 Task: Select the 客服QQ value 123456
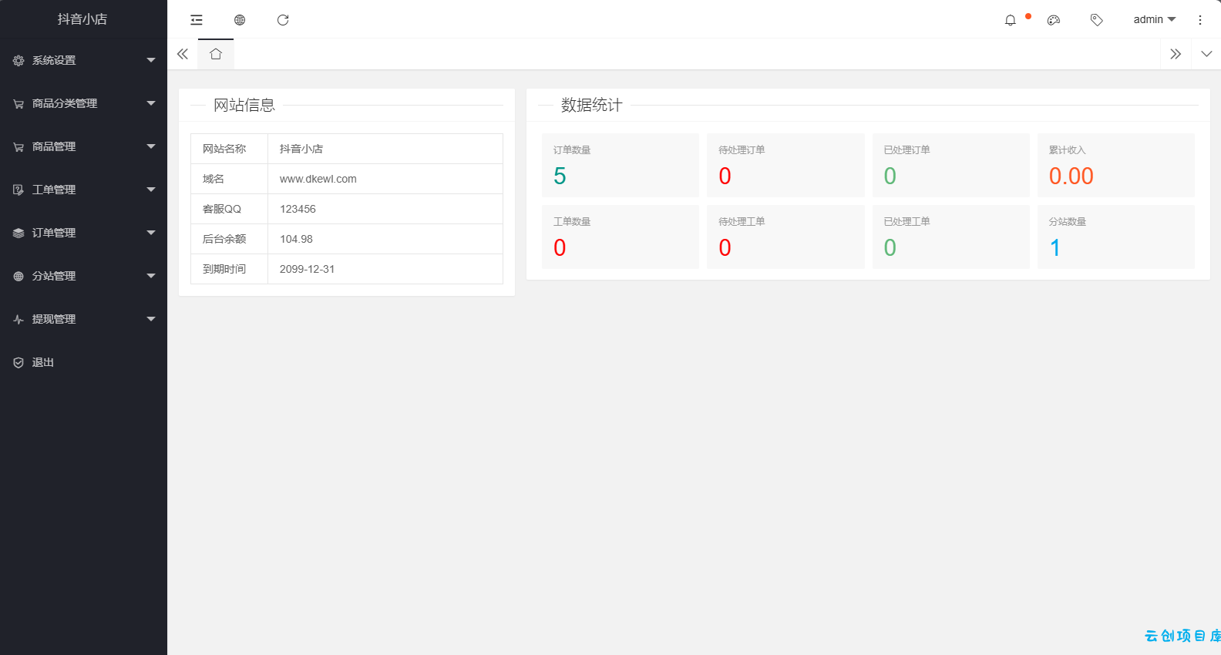[298, 209]
